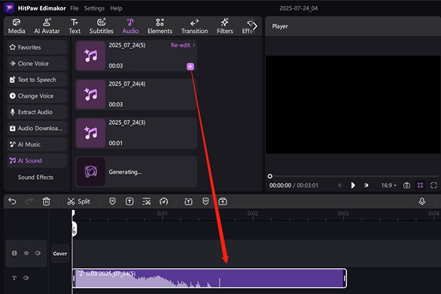
Task: Open Favorites in audio sidebar
Action: pos(37,47)
